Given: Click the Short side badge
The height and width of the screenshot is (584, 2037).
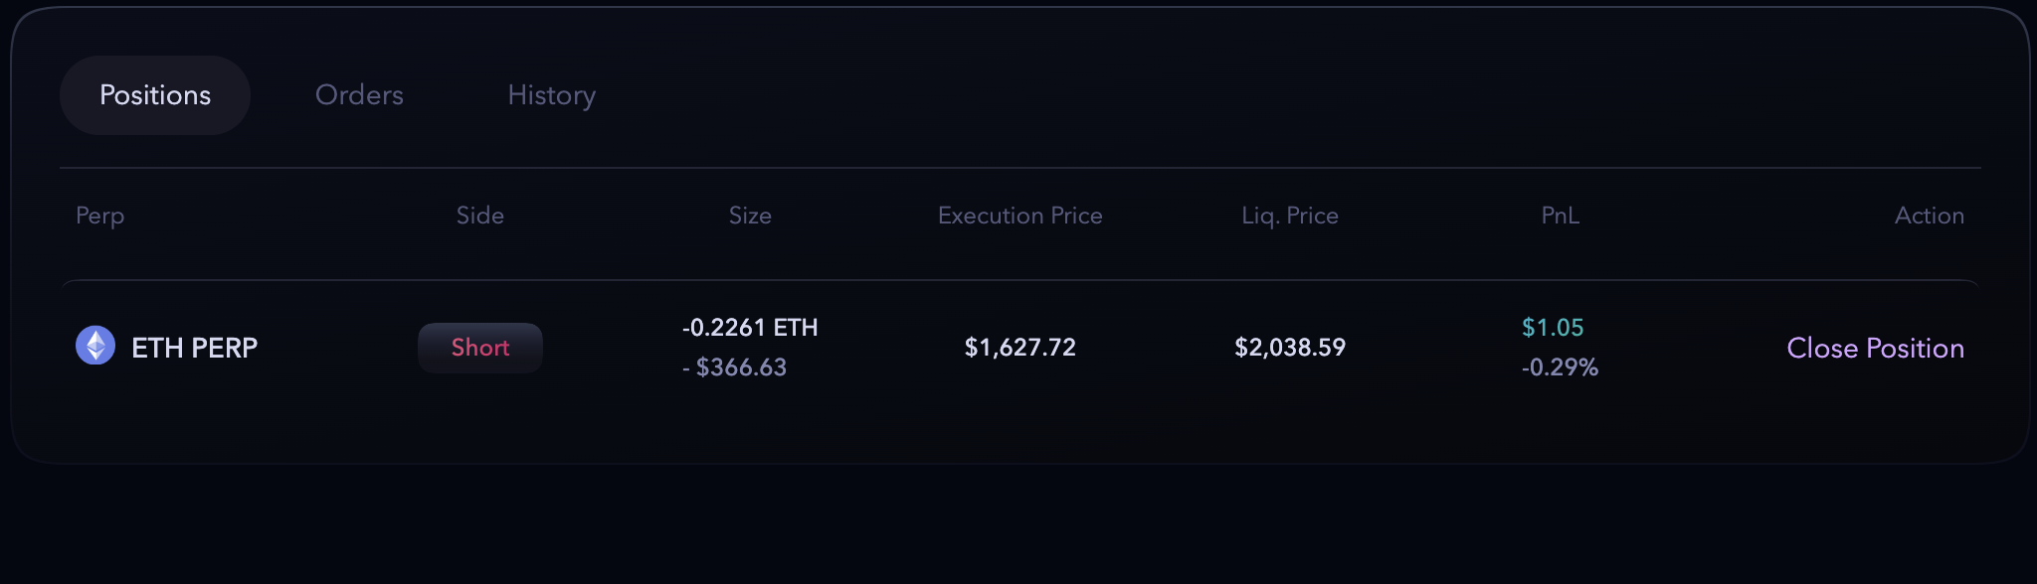Looking at the screenshot, I should pos(480,348).
